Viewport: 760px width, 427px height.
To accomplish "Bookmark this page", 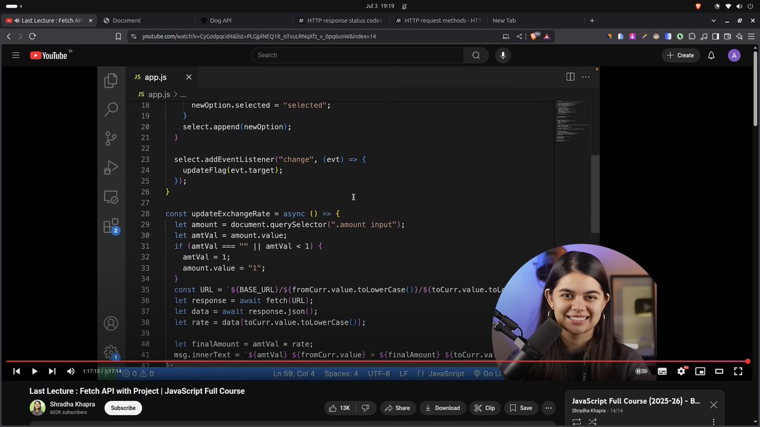I will point(118,37).
